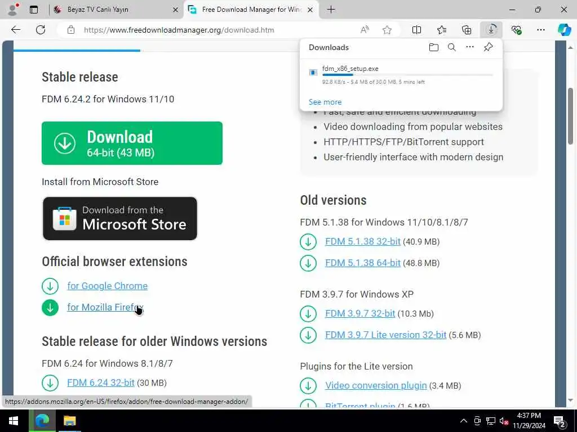The width and height of the screenshot is (577, 432).
Task: Click download icon beside FDM 5.1.38 64-bit
Action: [308, 263]
